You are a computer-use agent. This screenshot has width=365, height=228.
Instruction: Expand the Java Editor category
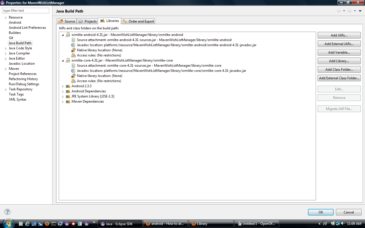6,58
